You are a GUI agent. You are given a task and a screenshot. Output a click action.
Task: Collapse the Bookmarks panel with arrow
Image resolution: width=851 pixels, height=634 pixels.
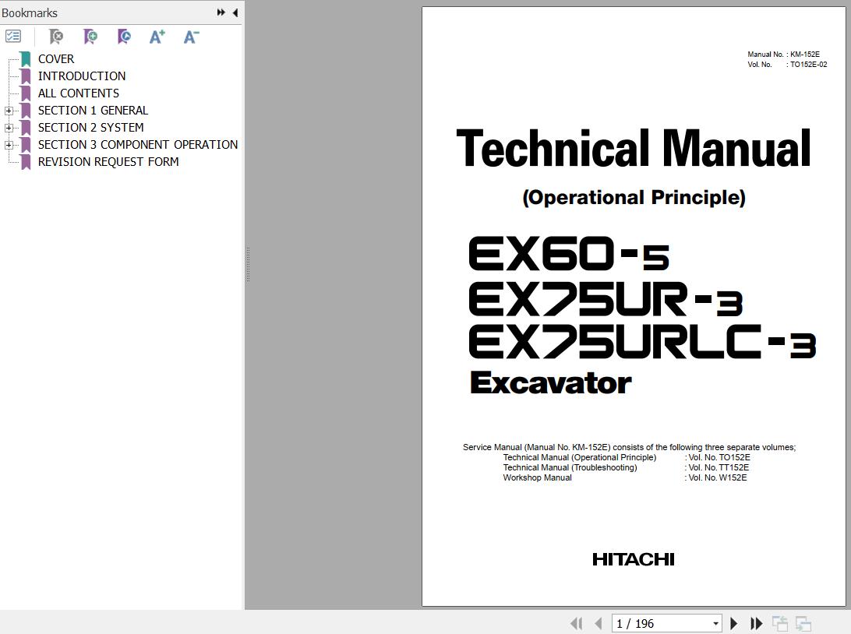coord(235,12)
